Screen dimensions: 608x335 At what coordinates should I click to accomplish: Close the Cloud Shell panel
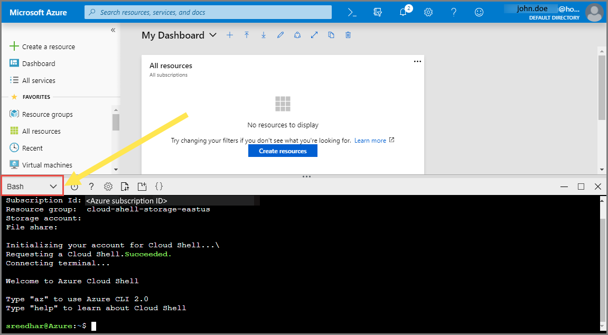[x=598, y=187]
